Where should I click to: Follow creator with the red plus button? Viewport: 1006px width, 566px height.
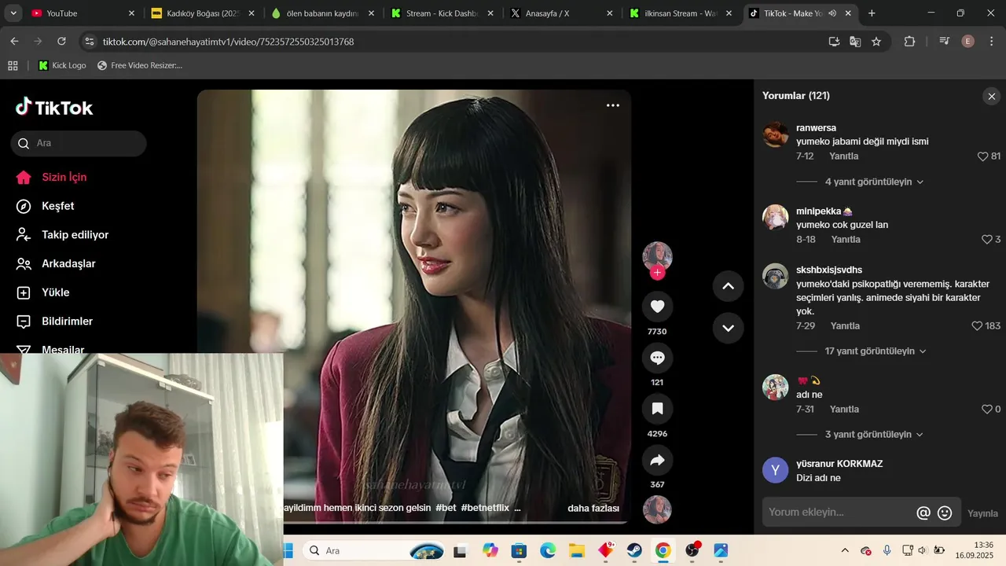coord(658,273)
